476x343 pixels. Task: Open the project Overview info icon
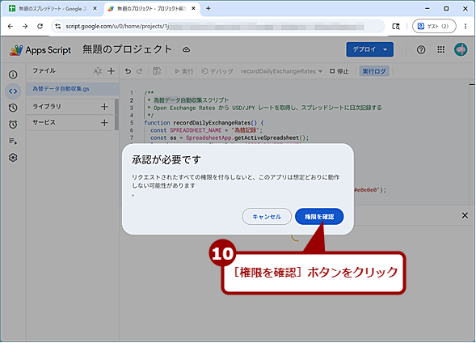click(13, 74)
